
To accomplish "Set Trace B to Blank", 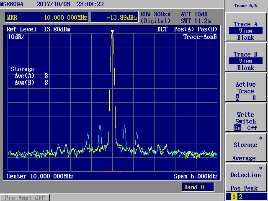I will (246, 68).
